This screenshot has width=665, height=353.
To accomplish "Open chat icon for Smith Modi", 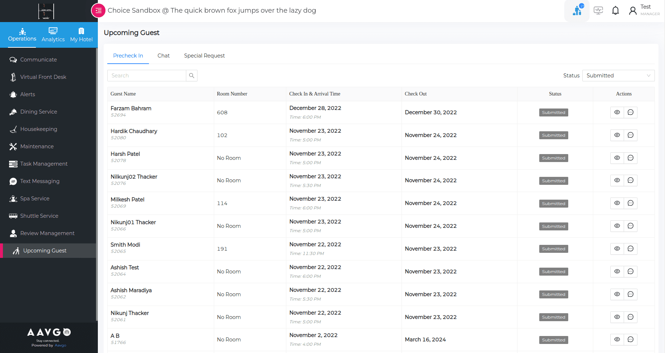I will click(631, 249).
